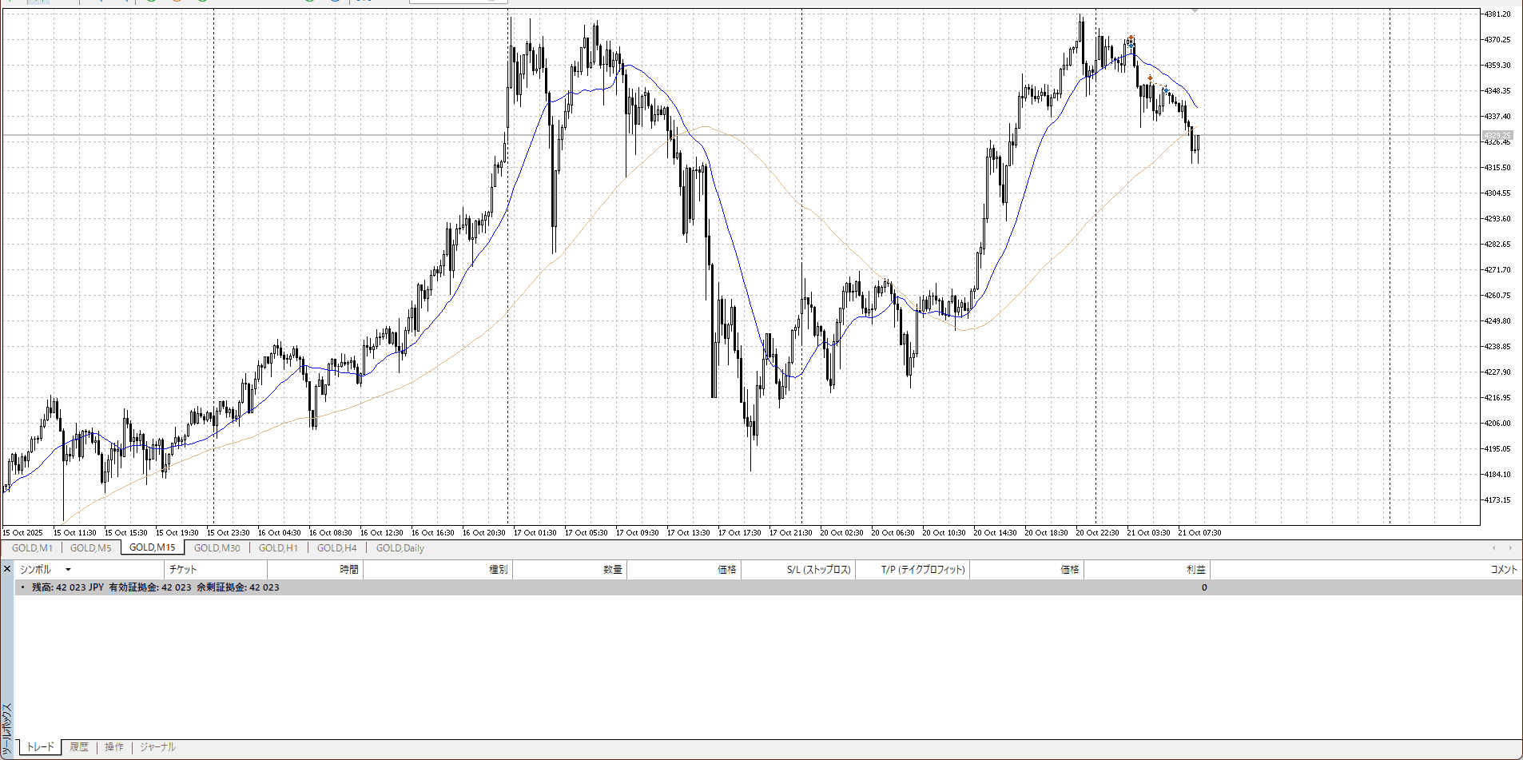
Task: Select the GOLD,H1 chart tab
Action: click(x=278, y=548)
